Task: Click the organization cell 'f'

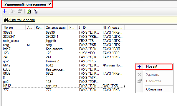Action: point(46,78)
